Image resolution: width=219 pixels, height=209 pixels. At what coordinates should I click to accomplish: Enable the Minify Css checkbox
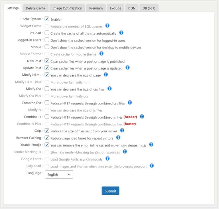coord(47,89)
